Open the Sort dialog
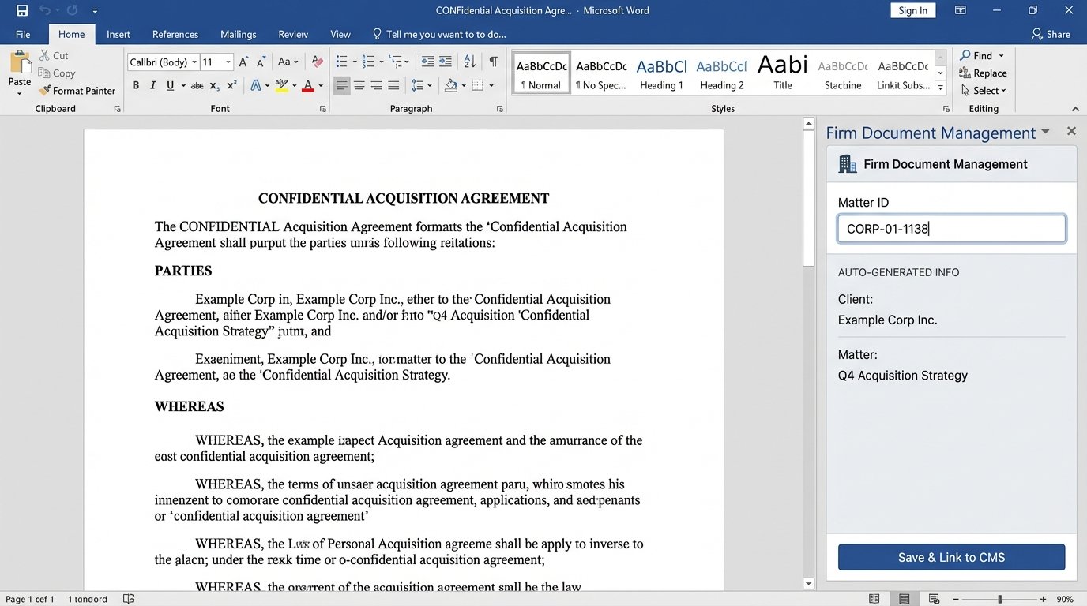 469,60
